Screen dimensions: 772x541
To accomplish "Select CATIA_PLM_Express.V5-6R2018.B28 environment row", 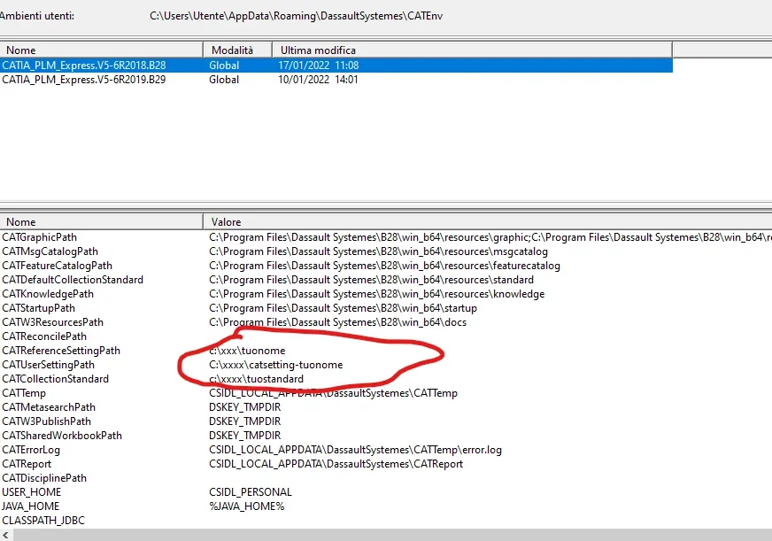I will pos(336,65).
